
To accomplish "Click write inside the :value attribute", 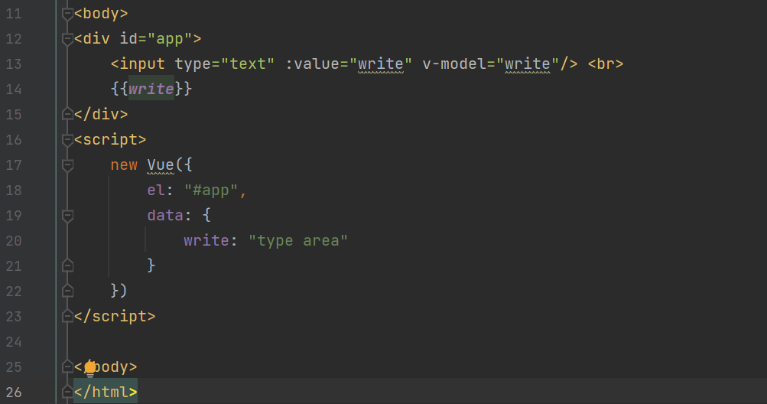I will coord(381,64).
